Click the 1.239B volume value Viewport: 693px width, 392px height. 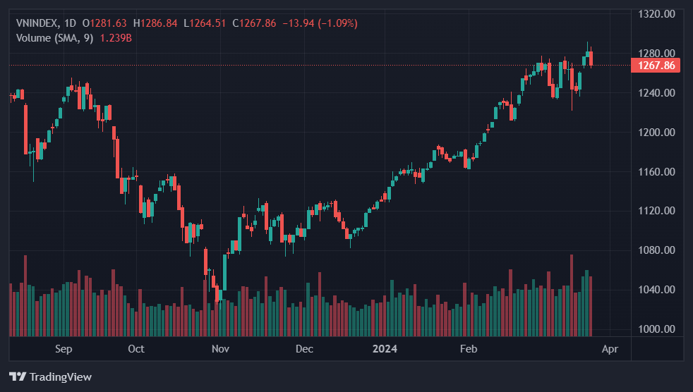click(x=116, y=38)
